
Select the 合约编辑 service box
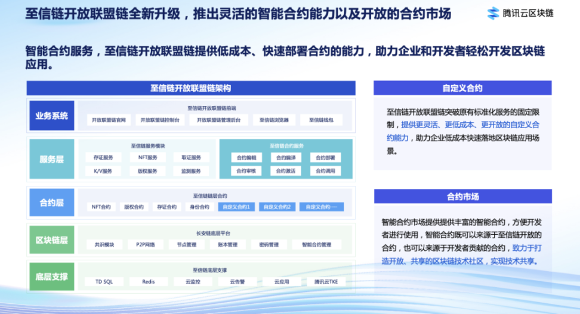(x=246, y=158)
